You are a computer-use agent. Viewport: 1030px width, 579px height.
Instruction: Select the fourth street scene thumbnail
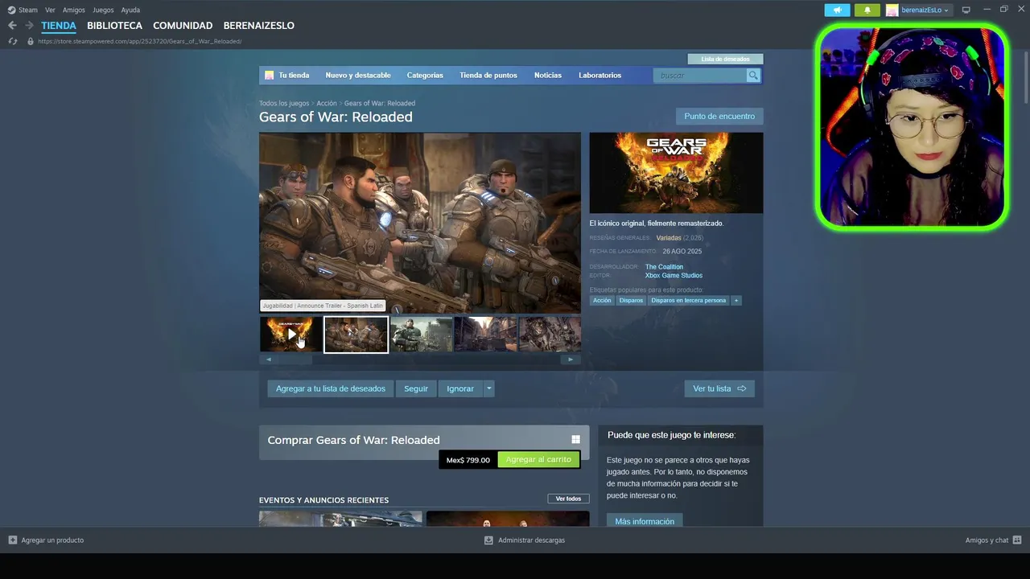486,335
